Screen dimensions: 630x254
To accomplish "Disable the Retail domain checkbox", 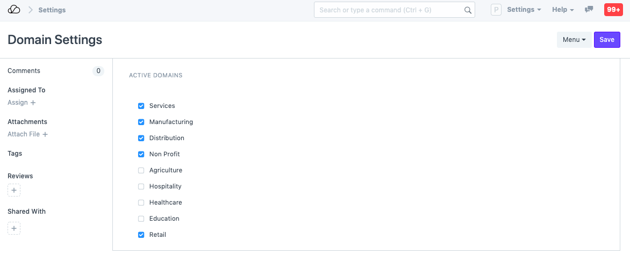I will [141, 235].
